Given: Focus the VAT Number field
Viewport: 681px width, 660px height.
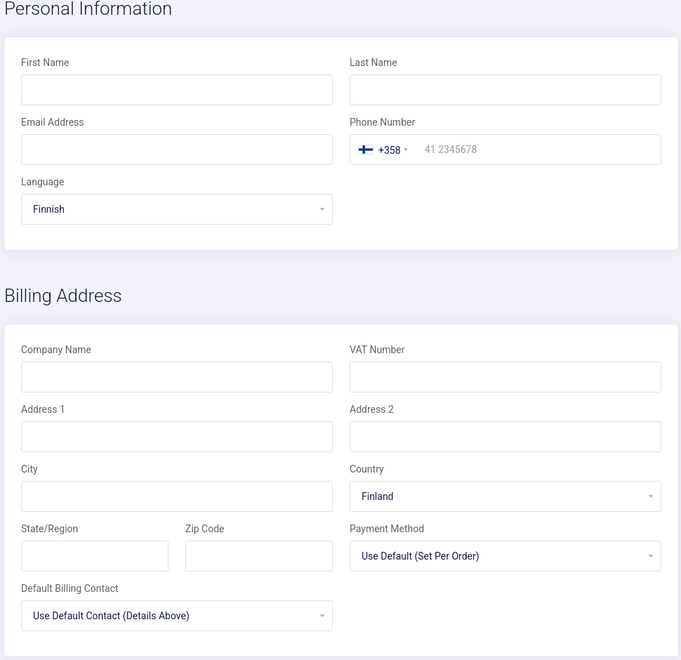Looking at the screenshot, I should tap(505, 377).
